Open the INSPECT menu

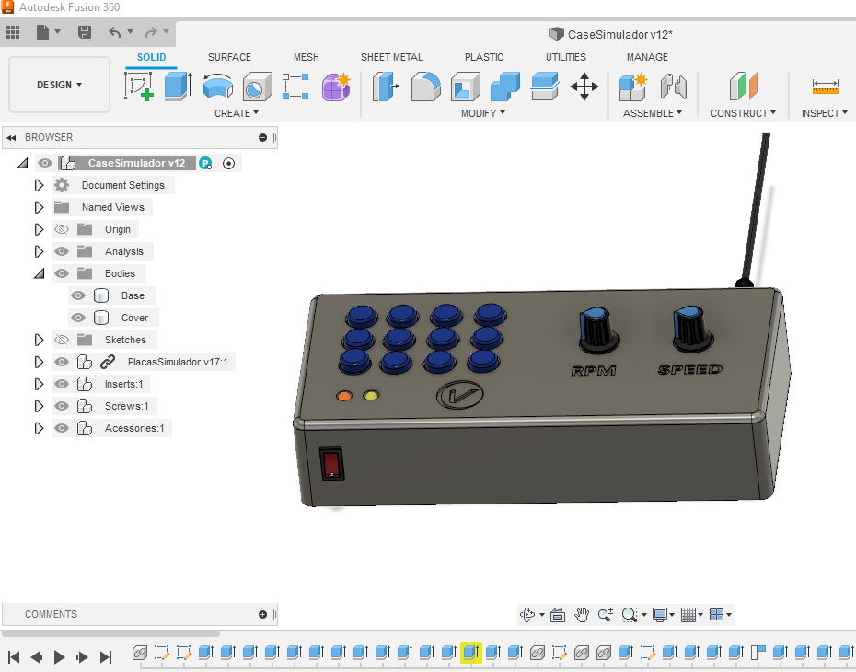[x=825, y=113]
